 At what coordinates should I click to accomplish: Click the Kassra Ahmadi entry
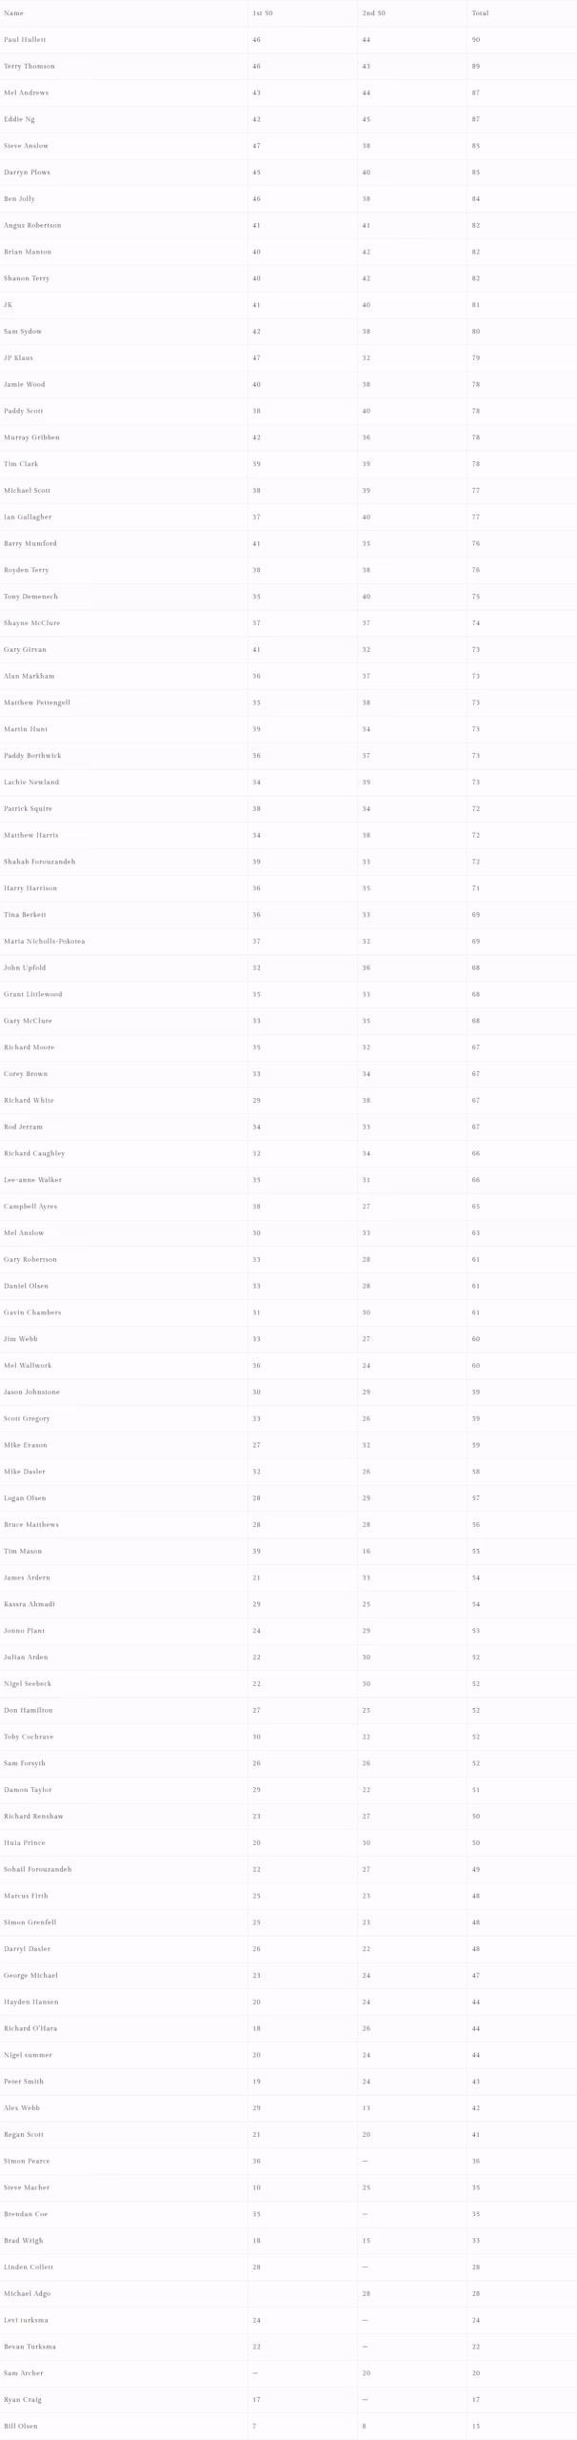(29, 1604)
